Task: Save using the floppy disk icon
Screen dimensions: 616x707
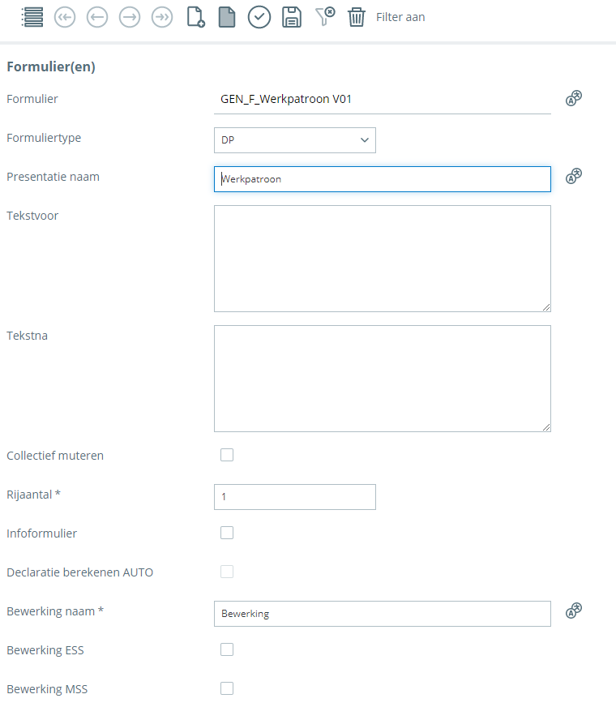Action: (x=292, y=17)
